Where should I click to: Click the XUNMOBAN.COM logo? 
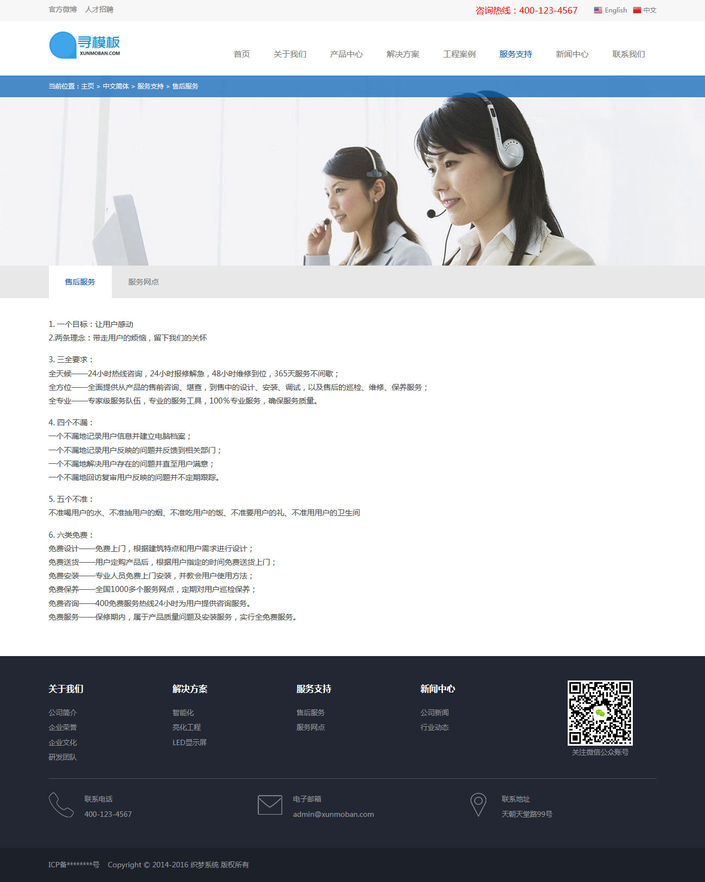point(85,45)
